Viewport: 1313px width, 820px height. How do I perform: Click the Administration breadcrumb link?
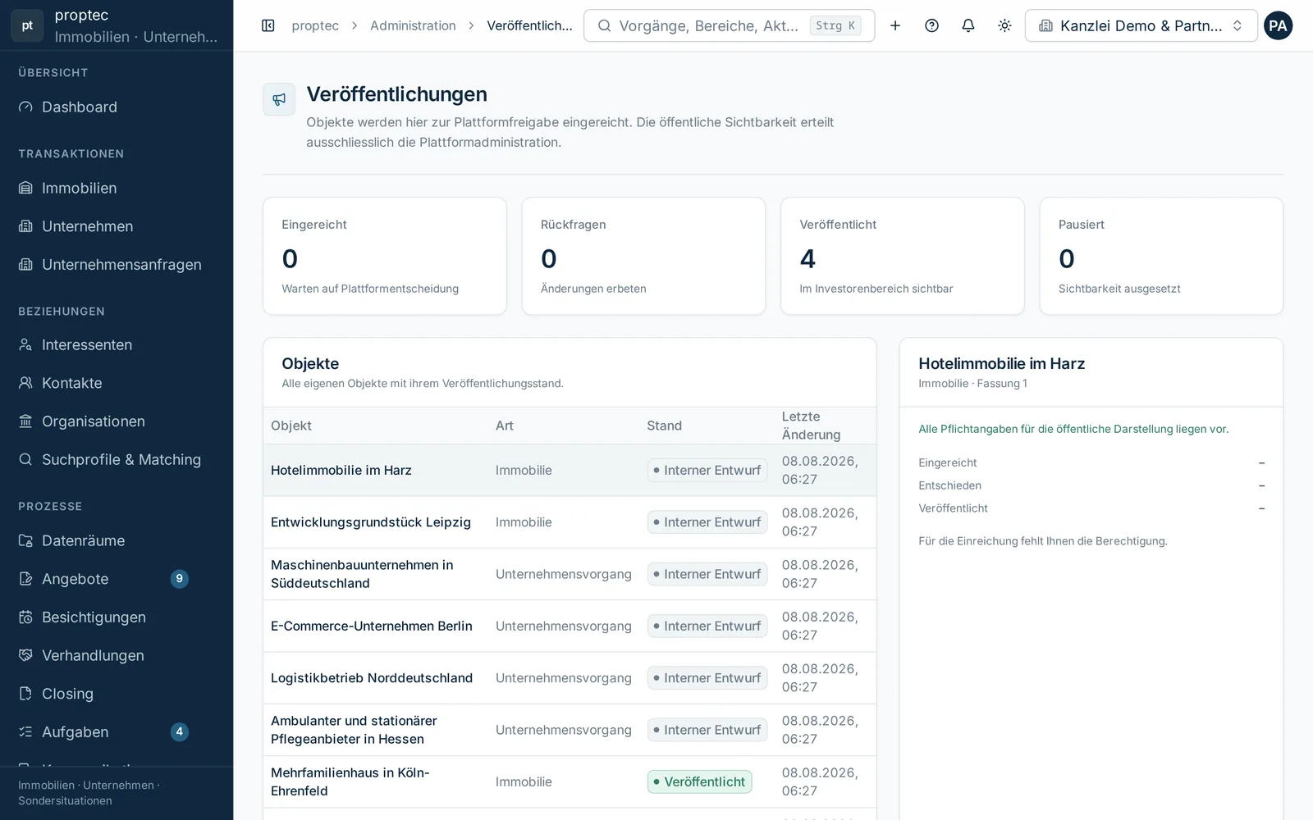coord(413,25)
